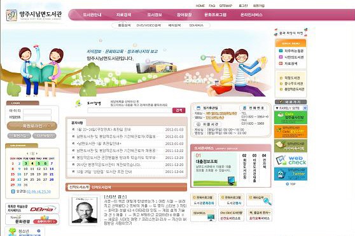The image size is (355, 236).
Task: Jump to page top with TOP icon
Action: [291, 184]
